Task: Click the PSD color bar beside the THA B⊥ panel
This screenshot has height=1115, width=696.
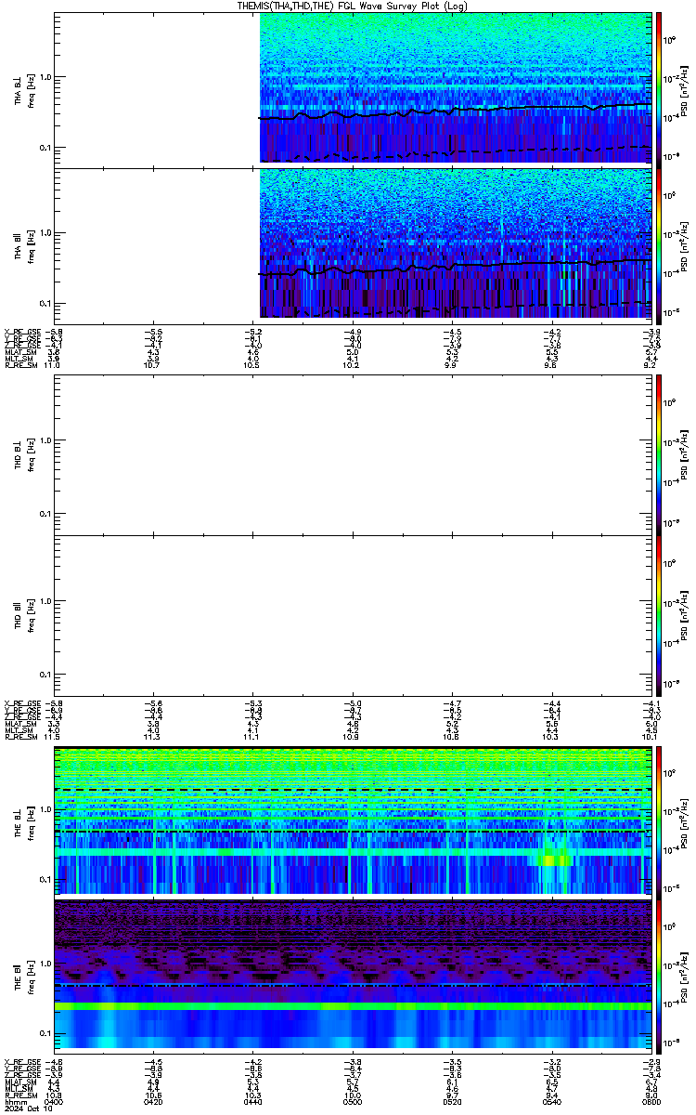Action: click(x=659, y=88)
